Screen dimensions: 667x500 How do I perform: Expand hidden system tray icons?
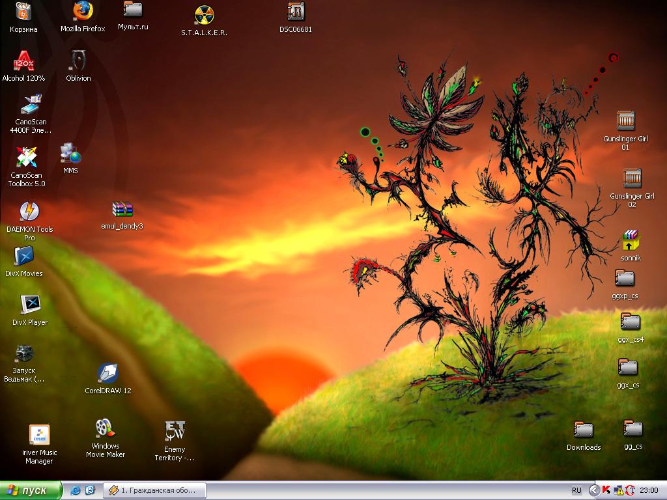[x=594, y=490]
